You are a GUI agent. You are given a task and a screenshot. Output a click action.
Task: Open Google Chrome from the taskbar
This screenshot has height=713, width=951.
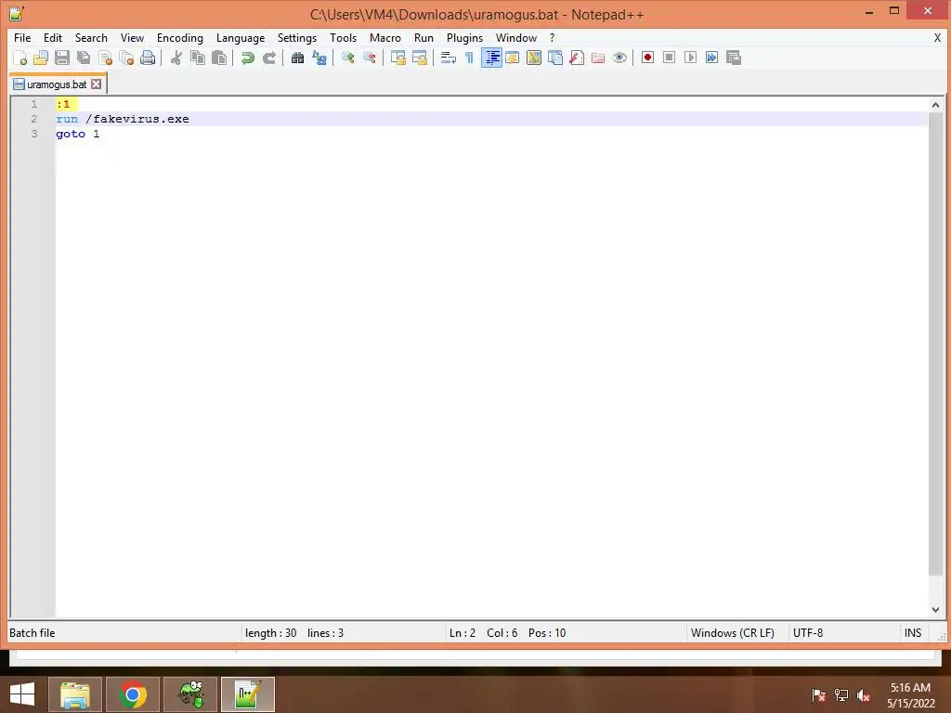[x=133, y=694]
